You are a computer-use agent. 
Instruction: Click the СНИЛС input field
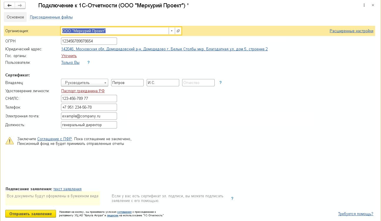point(89,98)
